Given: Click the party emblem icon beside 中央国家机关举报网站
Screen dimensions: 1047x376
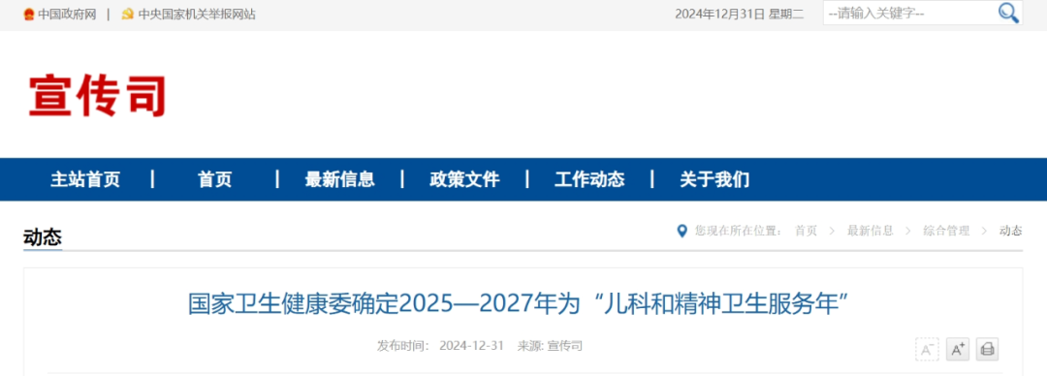Looking at the screenshot, I should click(x=128, y=14).
